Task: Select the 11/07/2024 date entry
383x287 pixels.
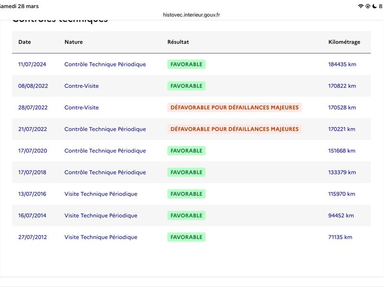Action: 32,64
